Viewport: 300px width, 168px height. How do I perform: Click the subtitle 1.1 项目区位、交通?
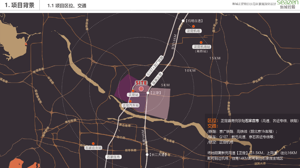coord(67,6)
